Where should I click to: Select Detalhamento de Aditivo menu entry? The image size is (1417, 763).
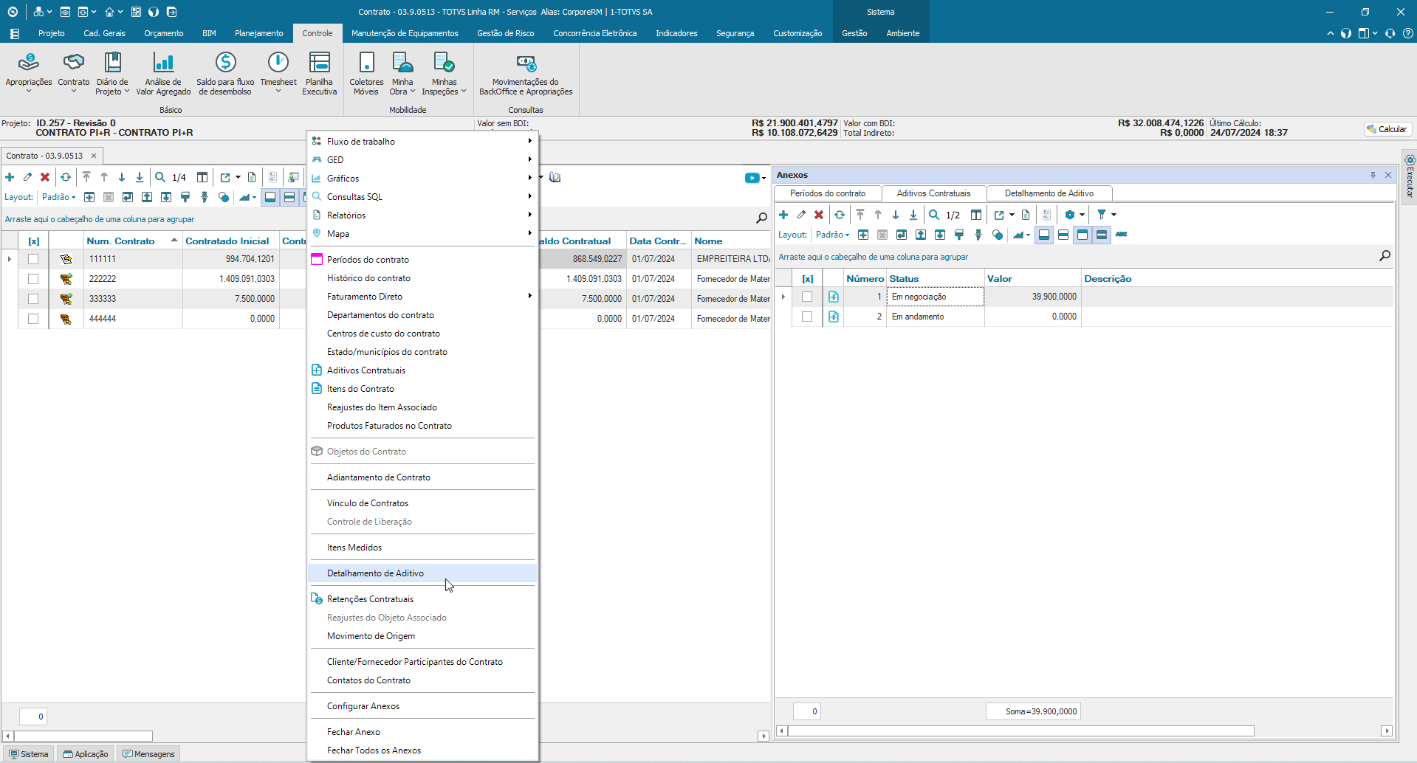point(375,573)
